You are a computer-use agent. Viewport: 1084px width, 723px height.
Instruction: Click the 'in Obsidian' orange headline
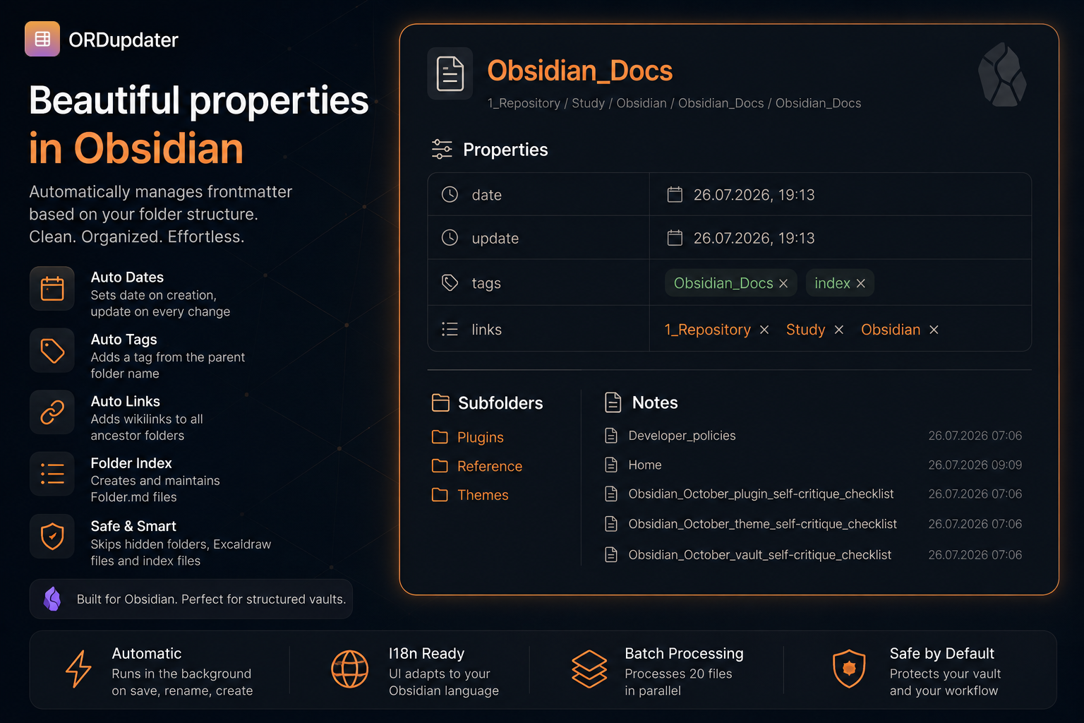136,149
